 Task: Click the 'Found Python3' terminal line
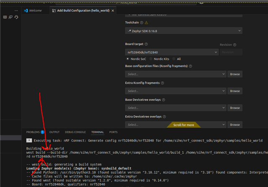[147, 172]
